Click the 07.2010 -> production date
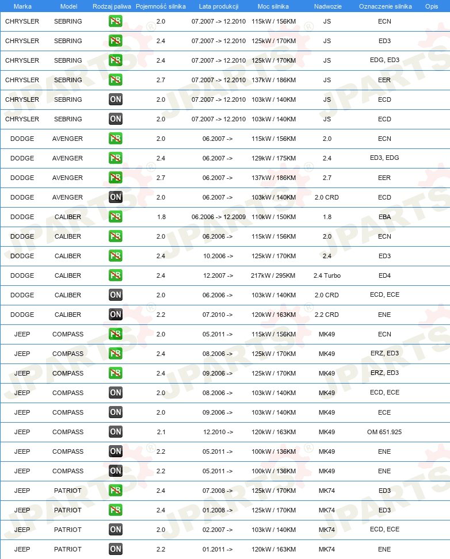450x559 pixels. click(x=218, y=315)
